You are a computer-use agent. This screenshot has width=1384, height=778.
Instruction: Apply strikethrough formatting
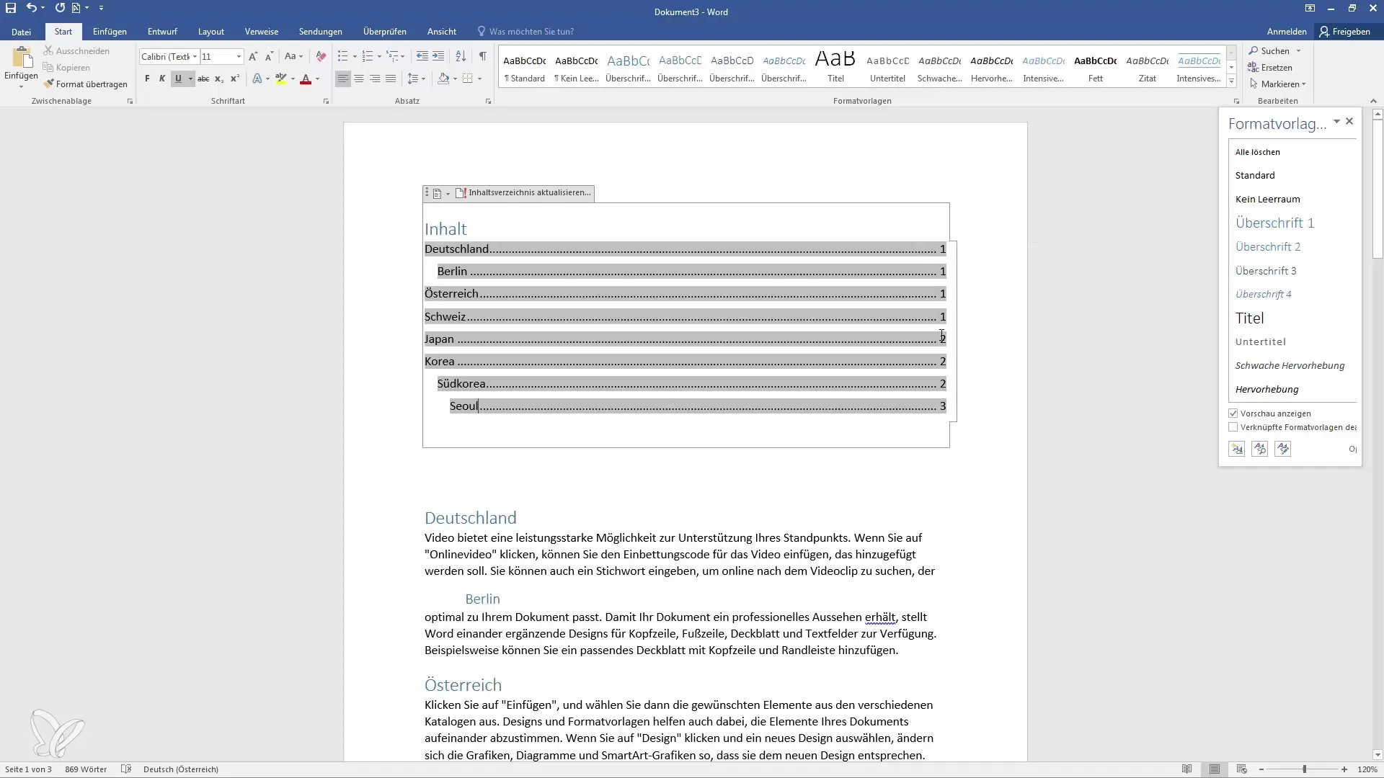[x=203, y=79]
